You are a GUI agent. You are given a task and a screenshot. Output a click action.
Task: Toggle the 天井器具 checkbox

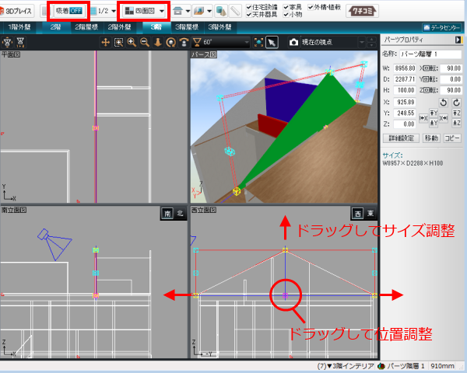pos(249,15)
